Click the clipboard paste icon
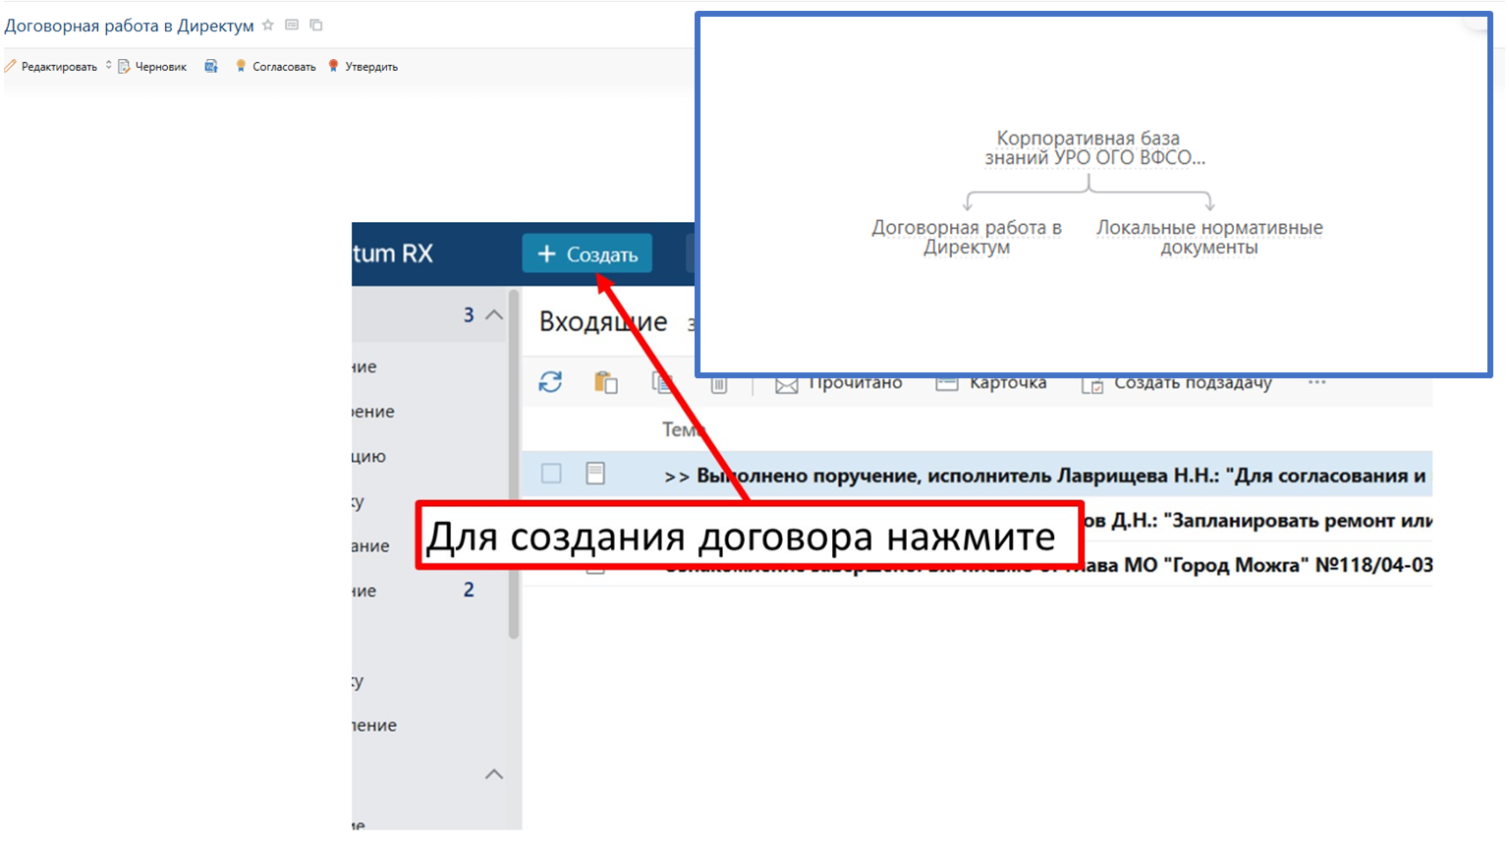The height and width of the screenshot is (849, 1509). 605,382
